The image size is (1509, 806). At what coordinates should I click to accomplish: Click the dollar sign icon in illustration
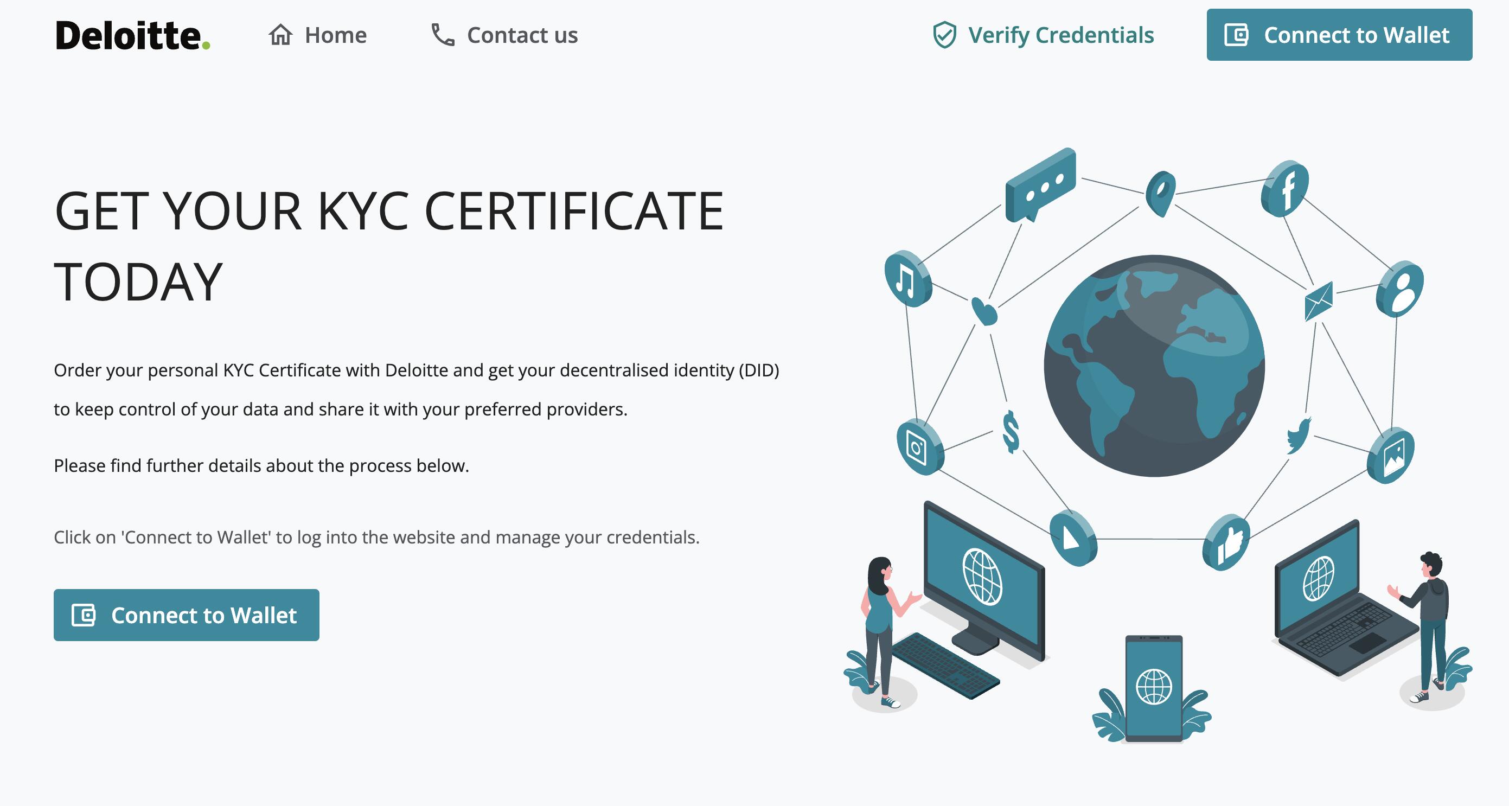coord(1011,432)
